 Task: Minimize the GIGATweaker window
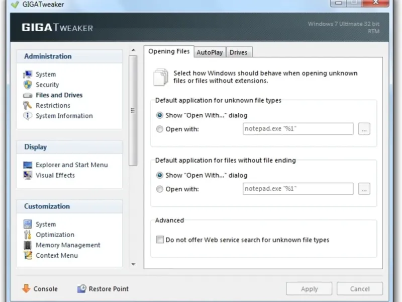click(338, 3)
